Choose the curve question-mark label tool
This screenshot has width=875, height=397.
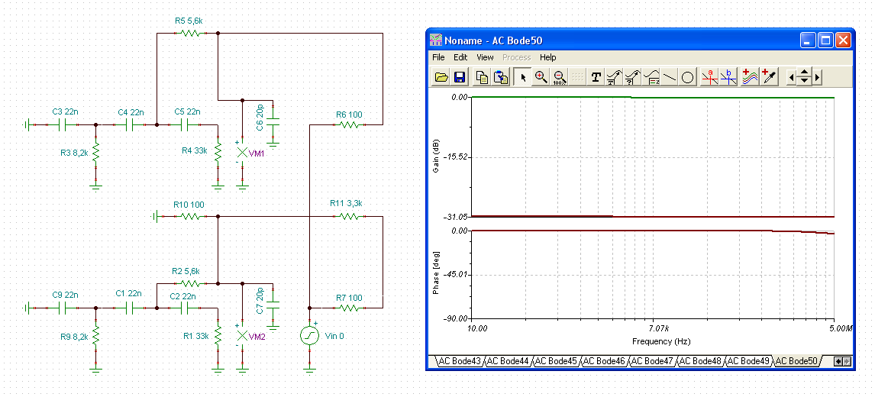[x=633, y=78]
